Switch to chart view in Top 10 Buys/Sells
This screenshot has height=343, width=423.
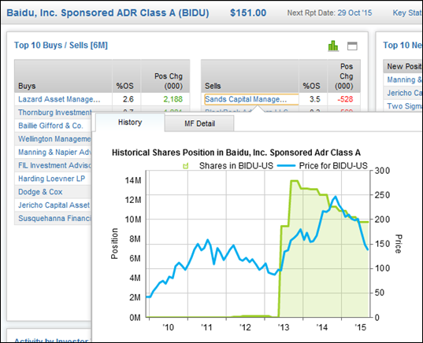click(x=333, y=46)
